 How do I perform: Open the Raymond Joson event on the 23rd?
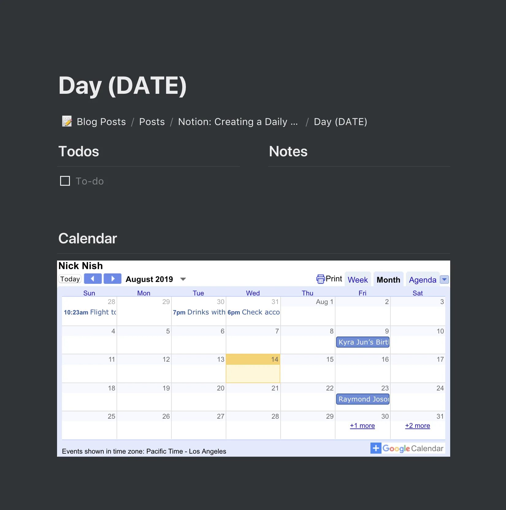363,399
